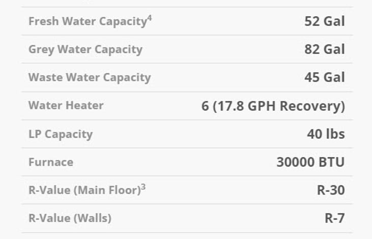Screen dimensions: 372x239
Task: Click the number 6 in the Water Heater value
Action: (205, 106)
